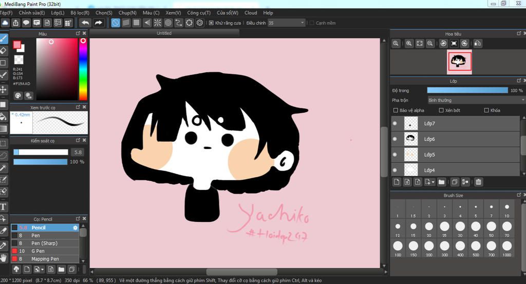Select the G Pen brush

pos(45,251)
